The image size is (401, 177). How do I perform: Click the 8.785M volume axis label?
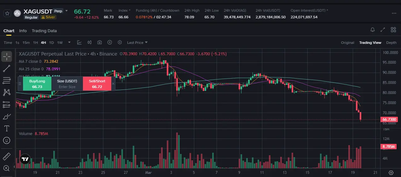pyautogui.click(x=388, y=147)
